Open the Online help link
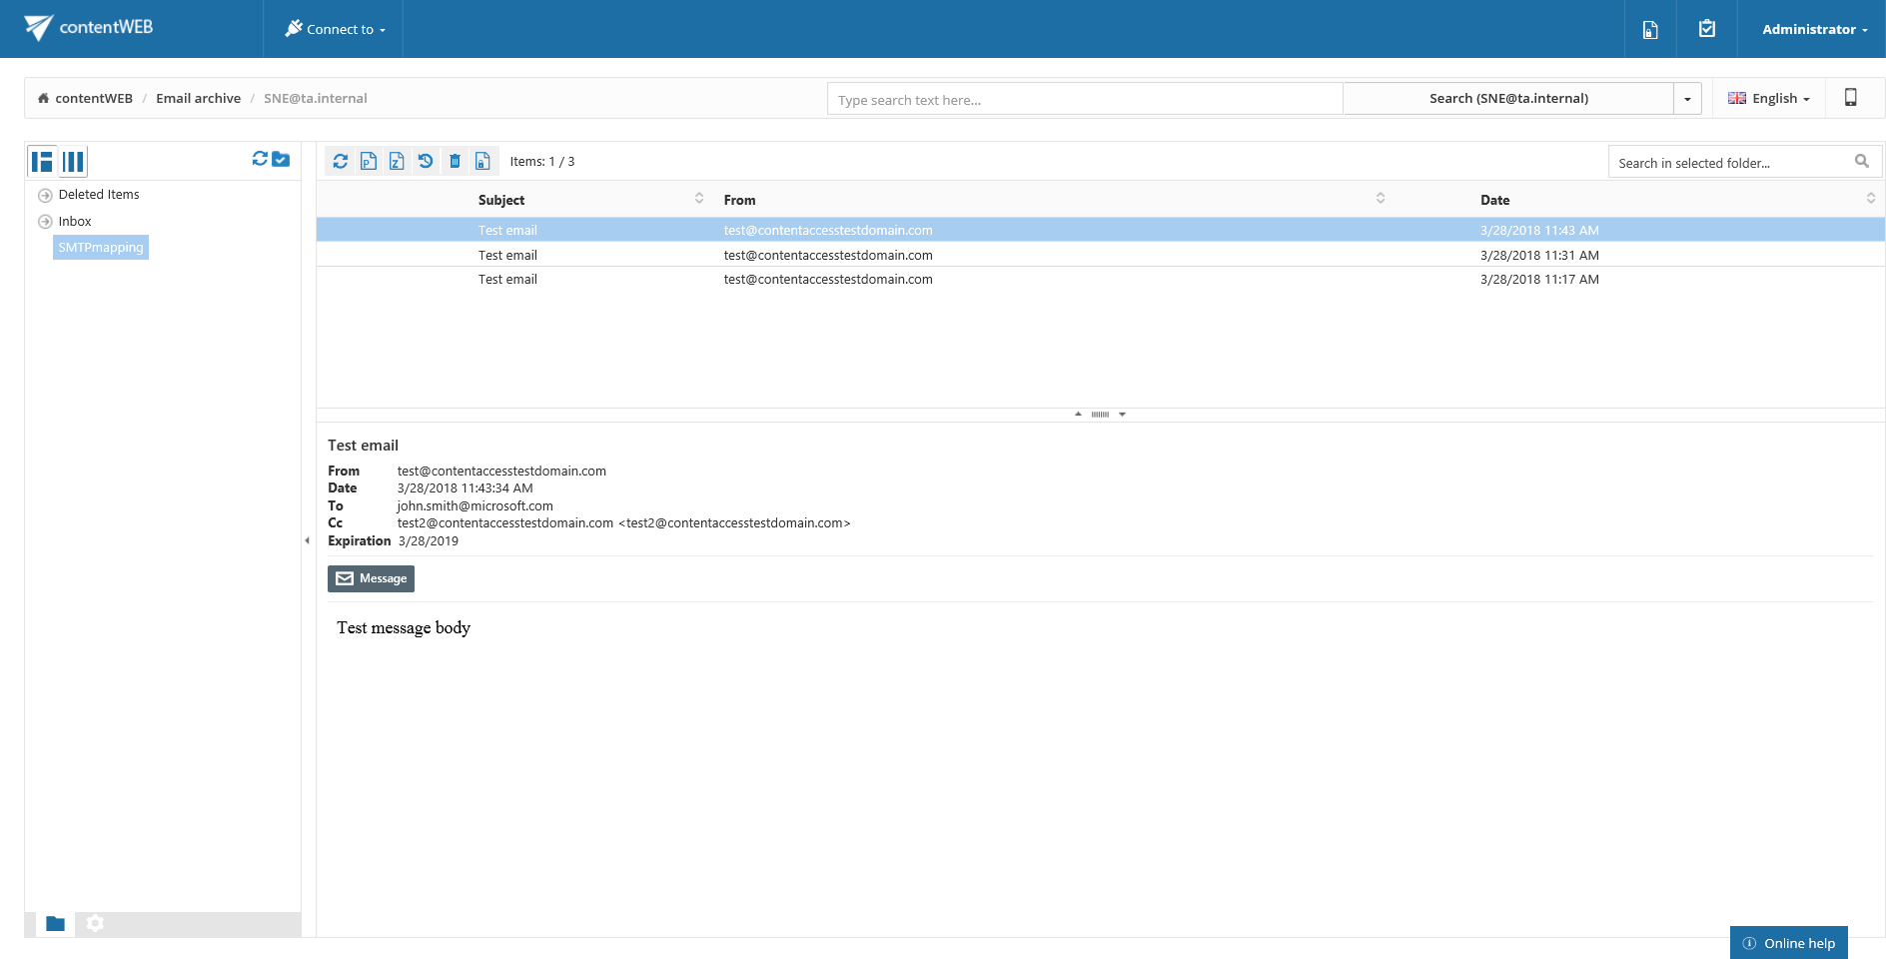 [1789, 943]
